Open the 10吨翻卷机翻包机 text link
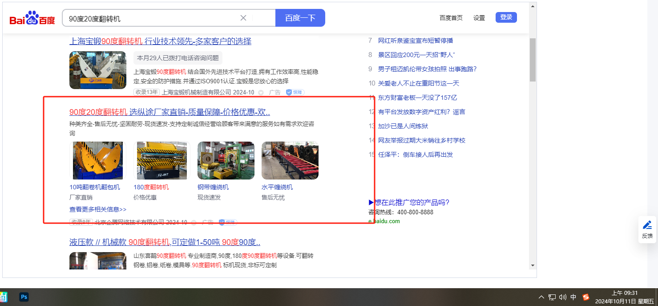Screen dimensions: 658x306 [95, 187]
